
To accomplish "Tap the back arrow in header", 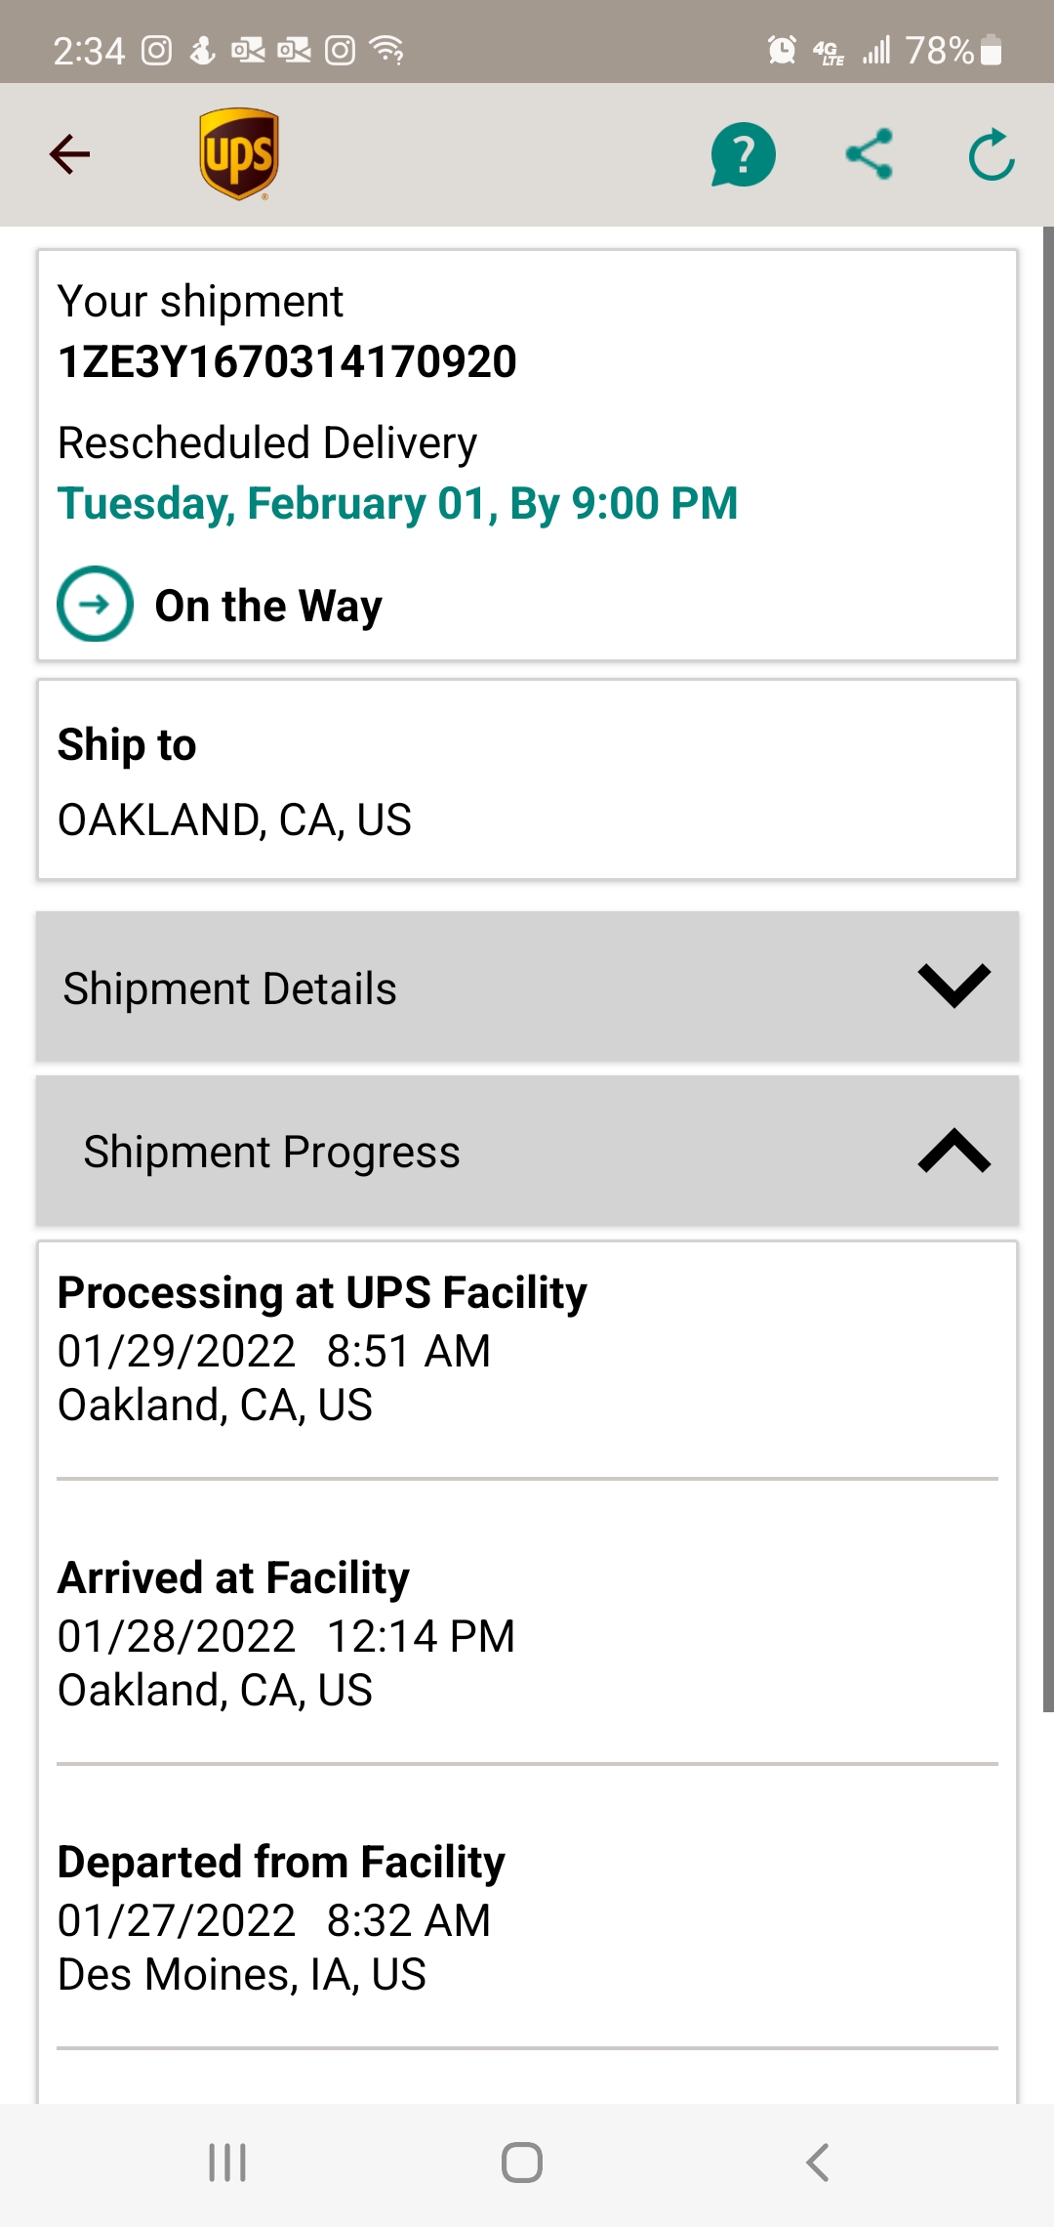I will tap(70, 154).
